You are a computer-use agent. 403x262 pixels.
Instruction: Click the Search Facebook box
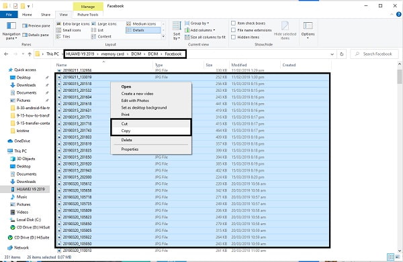click(375, 54)
